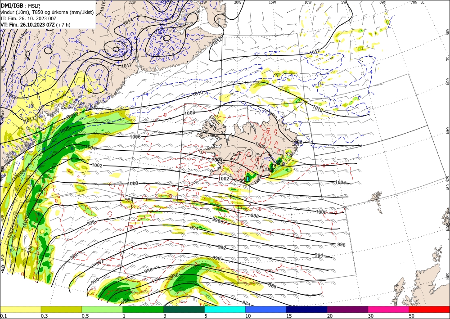Select the magenta 30–50 legend band
The height and width of the screenshot is (319, 450).
coord(389,309)
